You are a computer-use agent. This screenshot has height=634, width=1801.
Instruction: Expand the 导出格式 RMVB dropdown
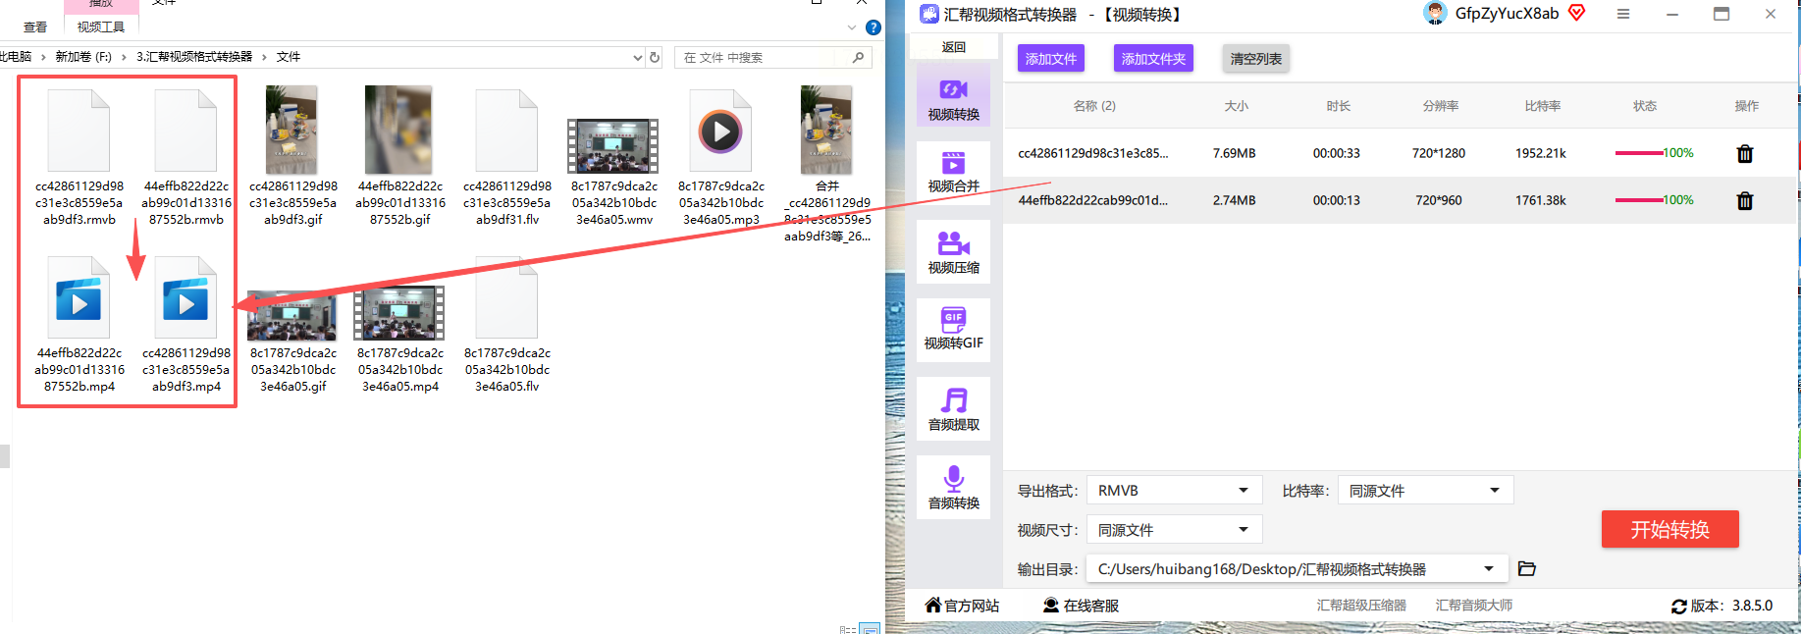click(1174, 490)
